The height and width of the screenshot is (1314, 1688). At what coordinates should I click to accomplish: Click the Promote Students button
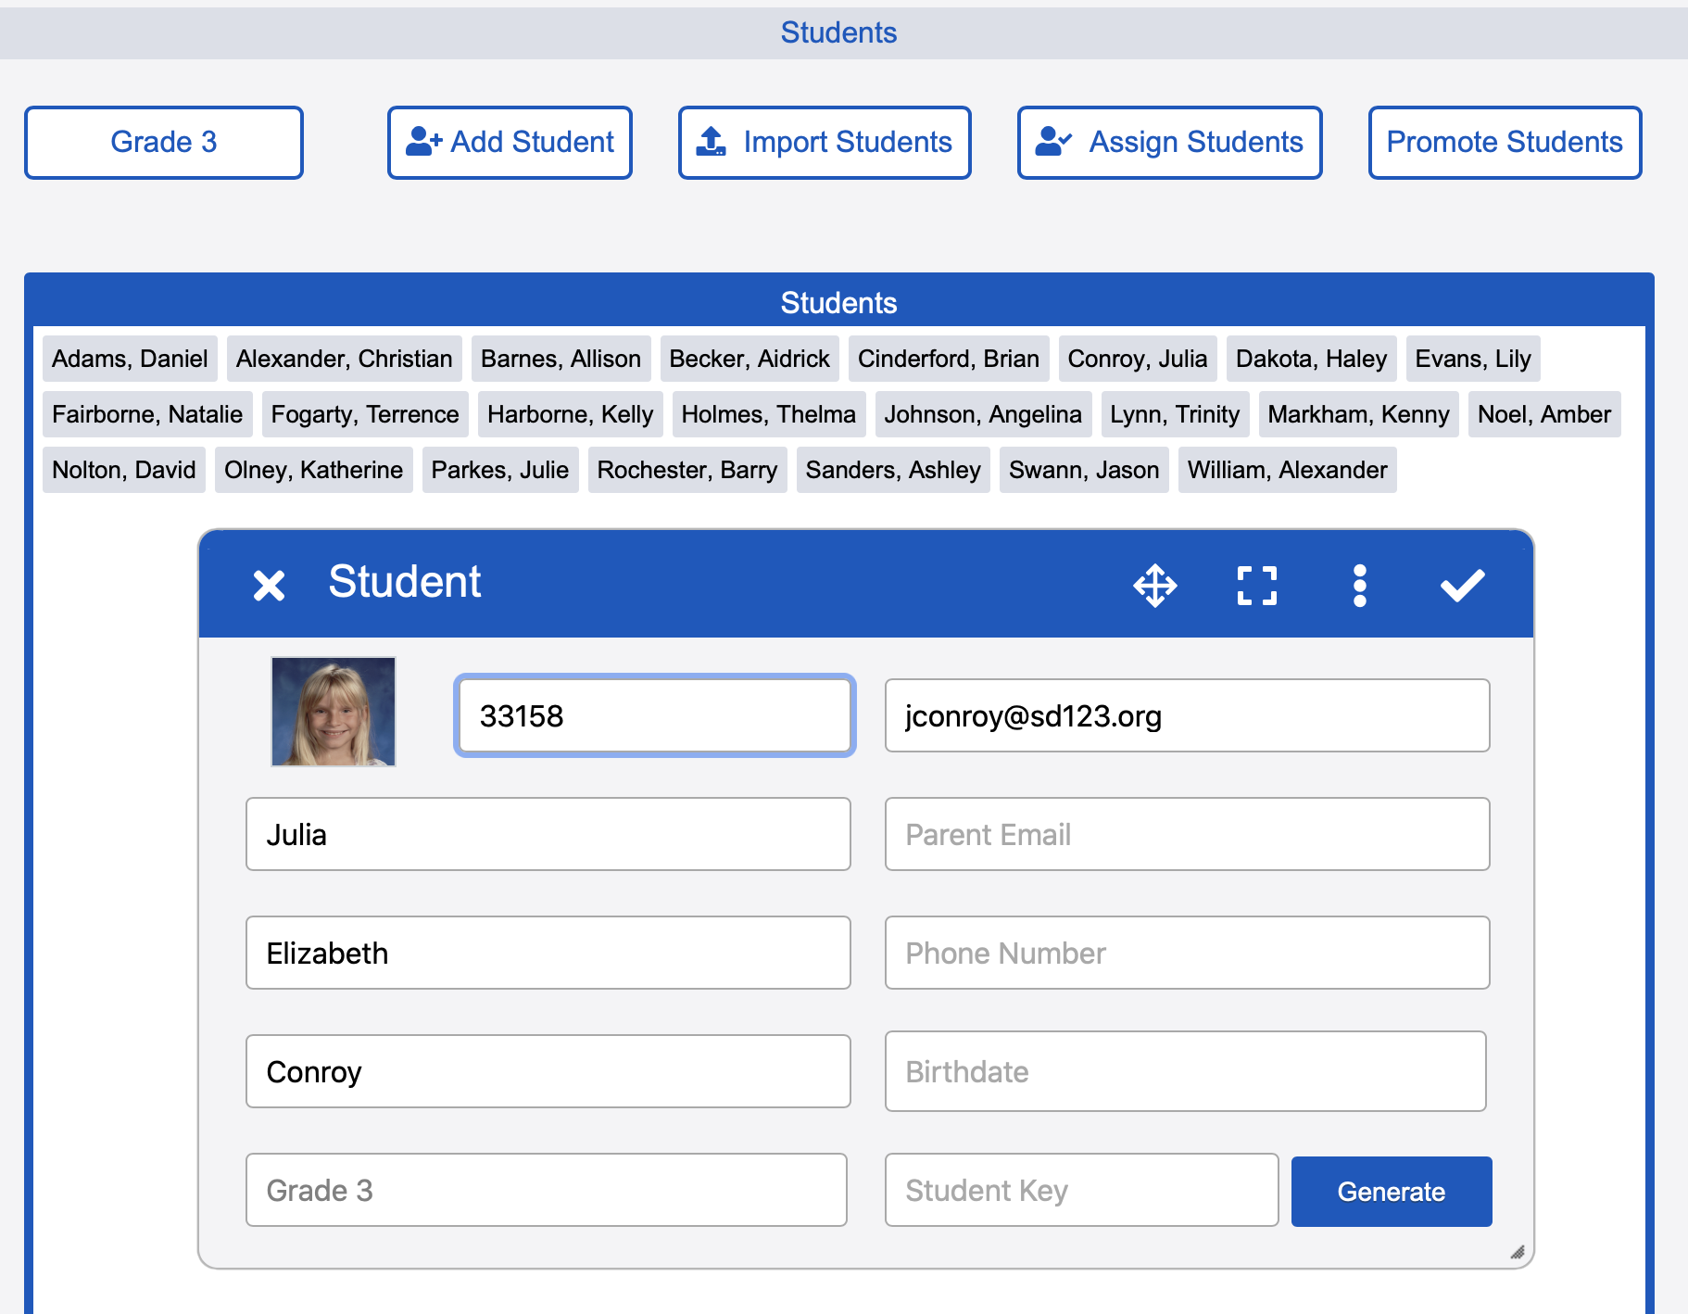coord(1504,141)
